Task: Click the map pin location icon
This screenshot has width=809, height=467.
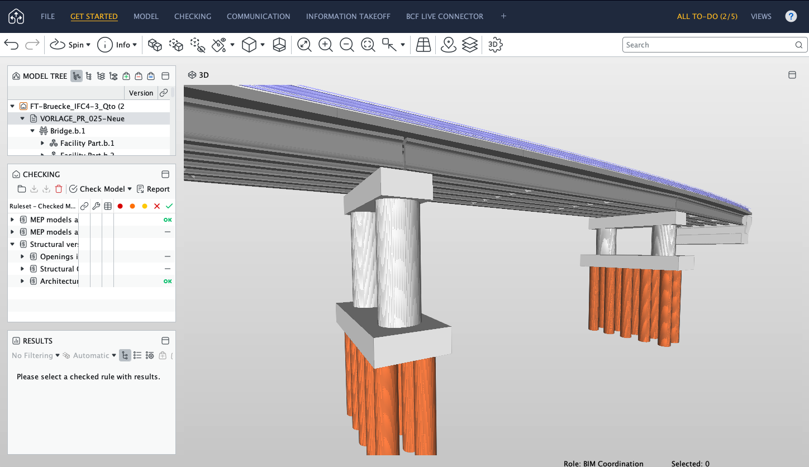Action: [449, 45]
